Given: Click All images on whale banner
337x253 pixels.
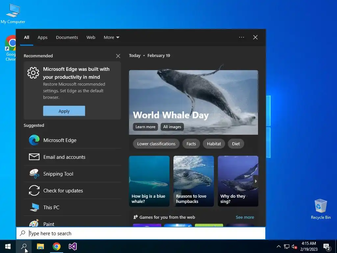Looking at the screenshot, I should tap(172, 127).
